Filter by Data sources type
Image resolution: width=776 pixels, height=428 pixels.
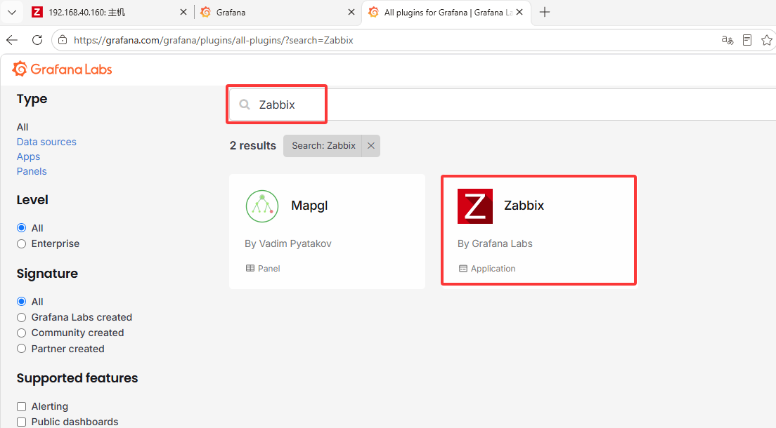pos(46,142)
